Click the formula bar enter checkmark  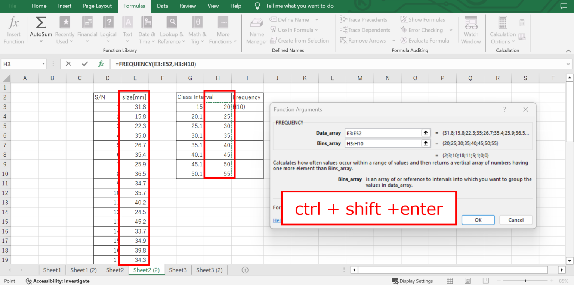point(85,64)
